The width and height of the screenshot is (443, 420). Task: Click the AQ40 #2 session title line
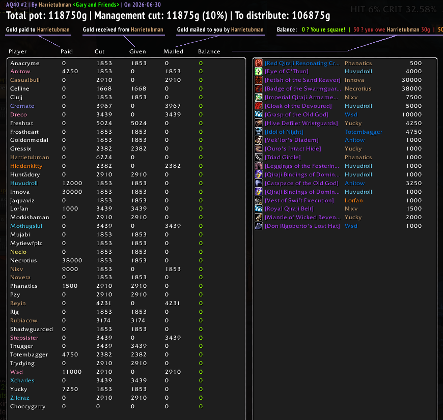click(x=84, y=5)
